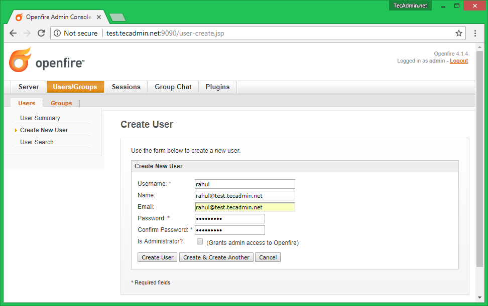The width and height of the screenshot is (488, 306).
Task: Open the Users/Groups menu tab
Action: tap(75, 87)
